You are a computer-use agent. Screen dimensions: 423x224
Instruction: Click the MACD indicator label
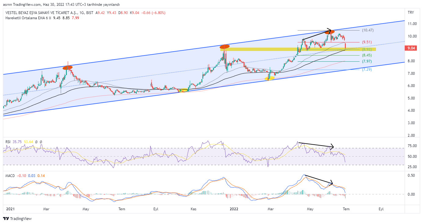[x=10, y=176]
